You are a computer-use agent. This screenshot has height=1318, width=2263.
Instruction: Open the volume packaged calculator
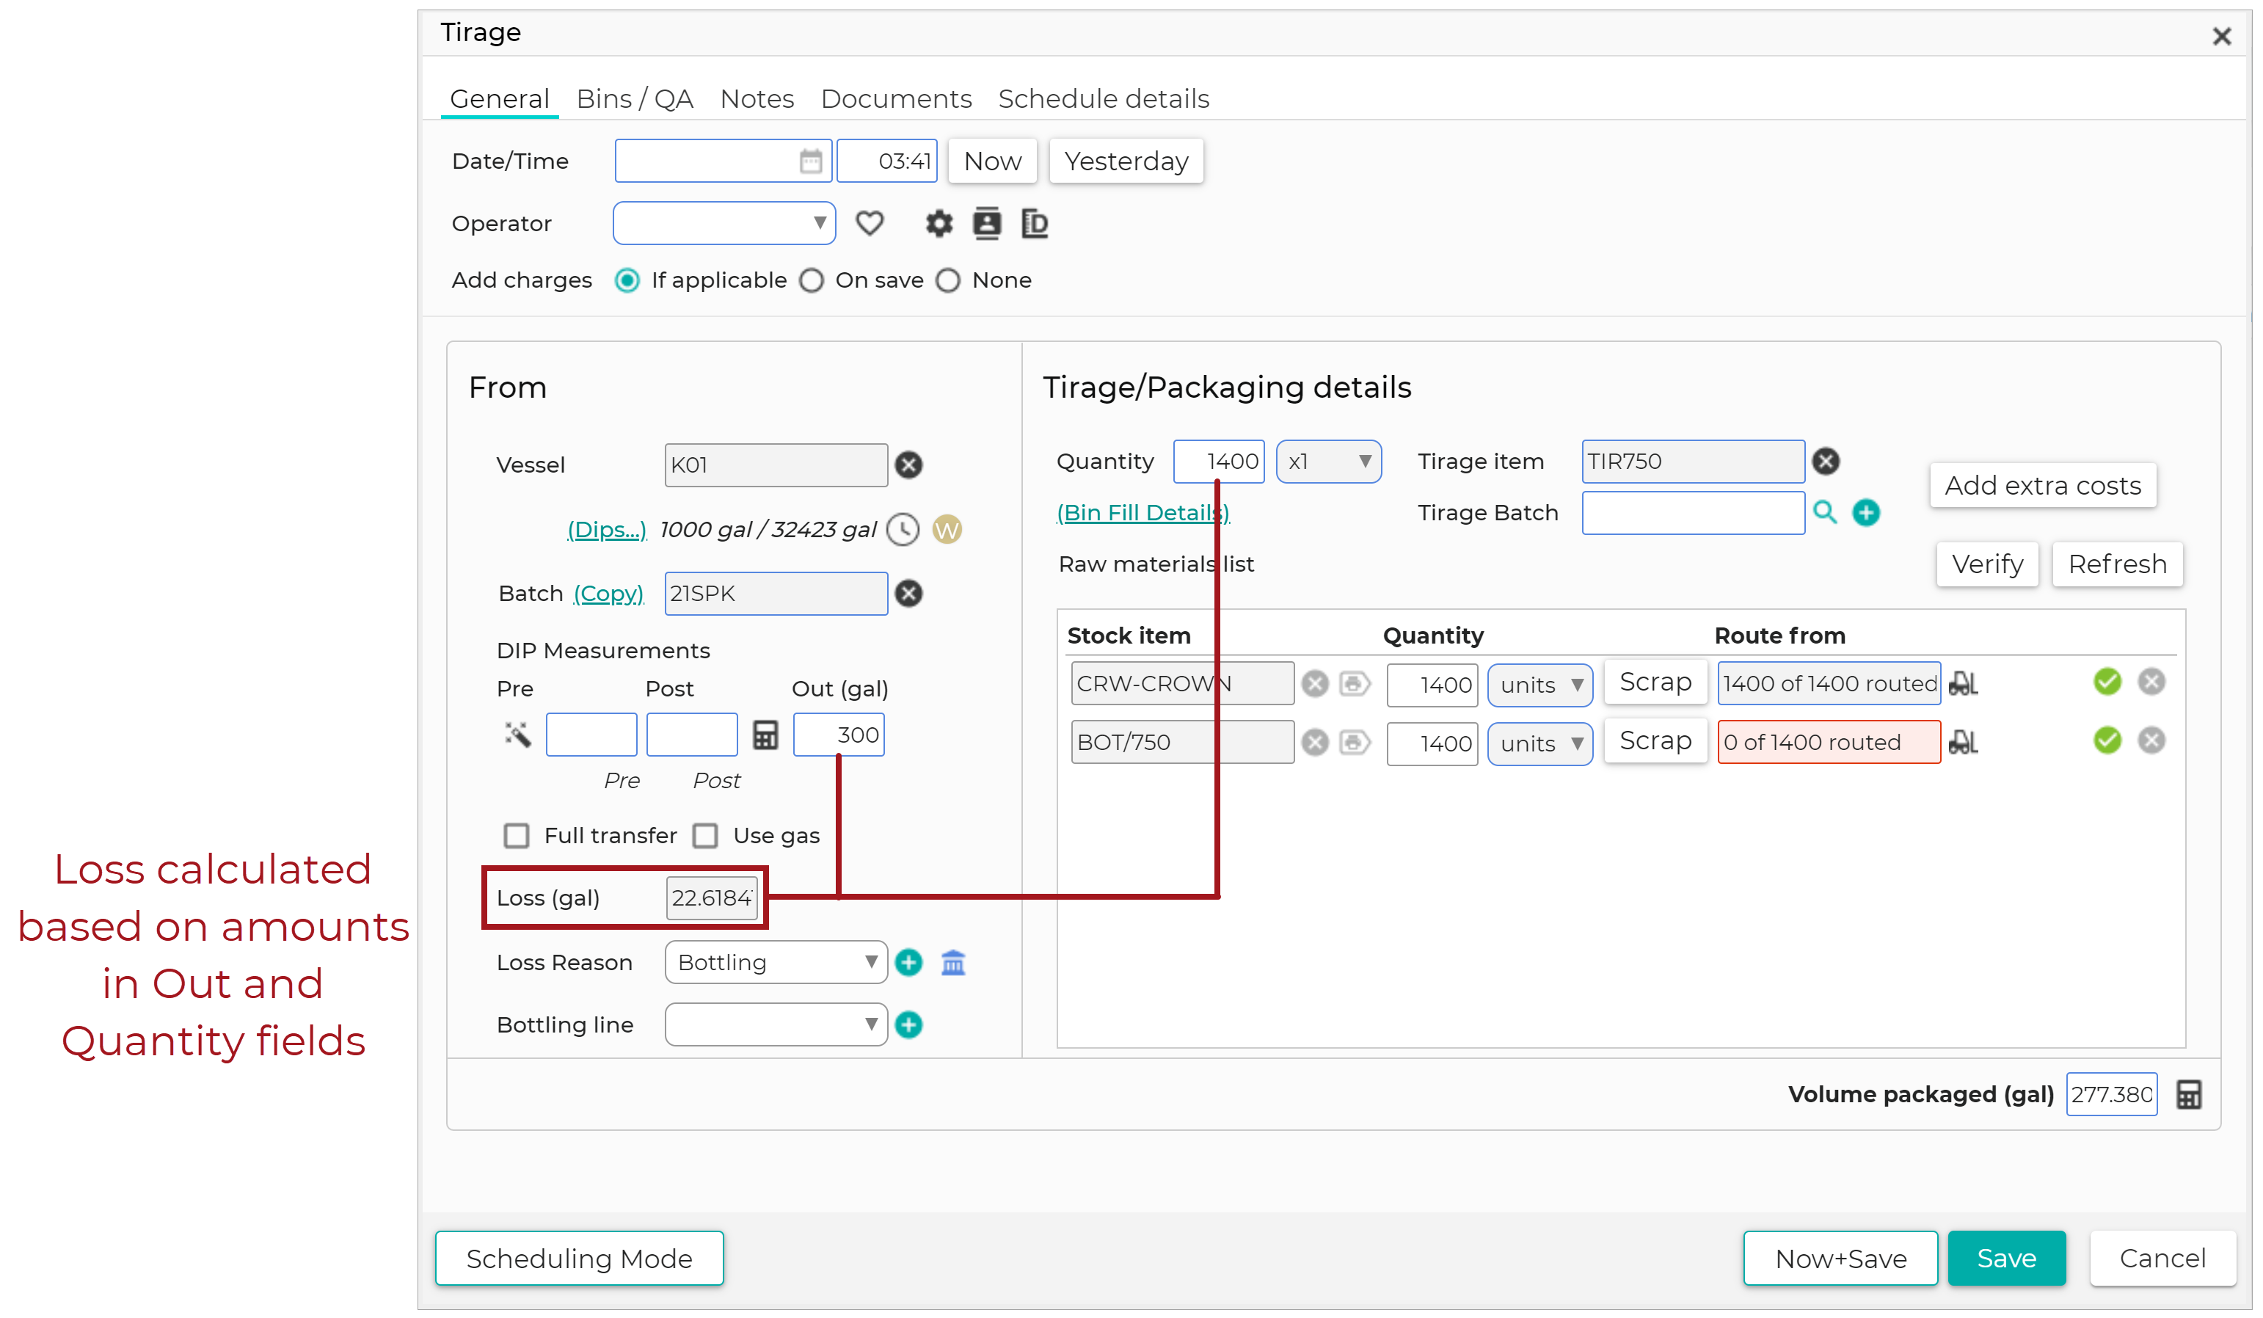pos(2188,1096)
